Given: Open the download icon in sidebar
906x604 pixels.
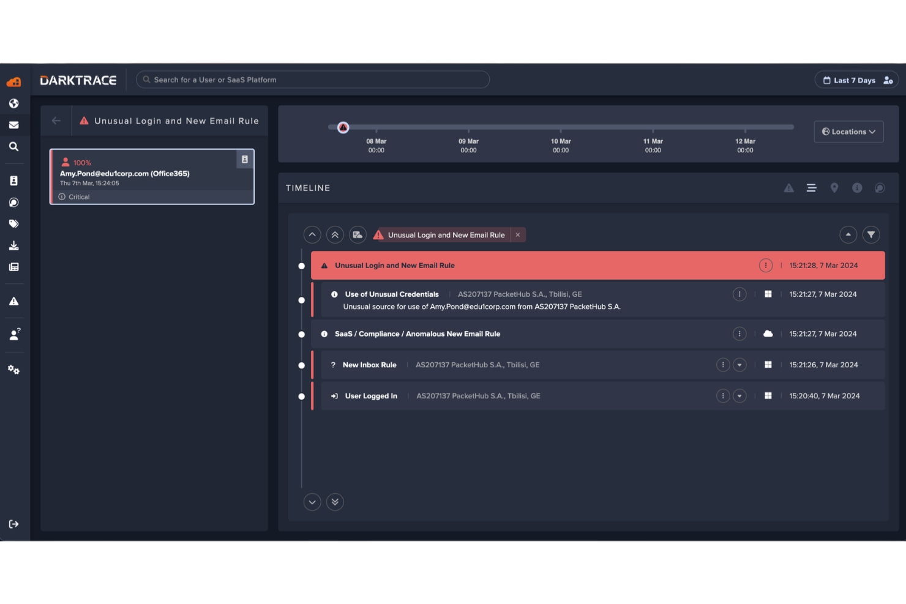Looking at the screenshot, I should tap(13, 245).
